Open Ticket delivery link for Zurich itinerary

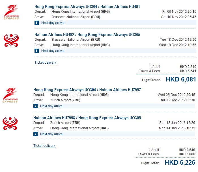point(44,146)
